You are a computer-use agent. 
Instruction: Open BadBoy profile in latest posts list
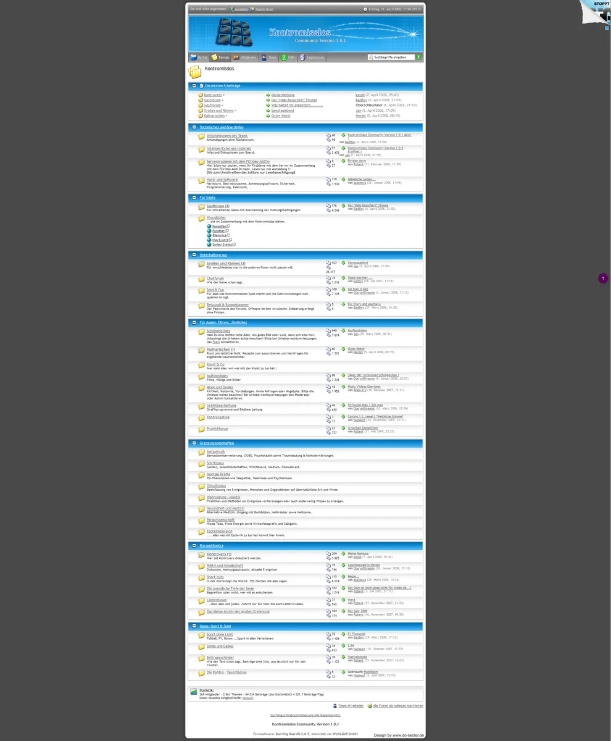pyautogui.click(x=361, y=100)
